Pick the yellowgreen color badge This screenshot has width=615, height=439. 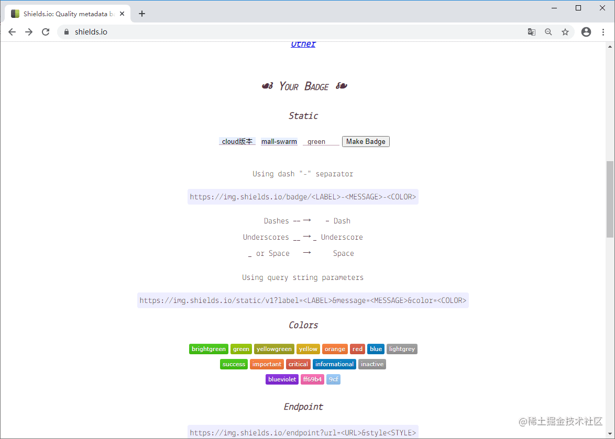(274, 349)
